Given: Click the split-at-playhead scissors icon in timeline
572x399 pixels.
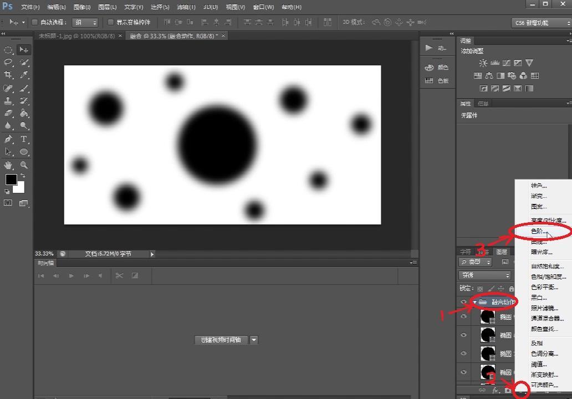Looking at the screenshot, I should [119, 275].
